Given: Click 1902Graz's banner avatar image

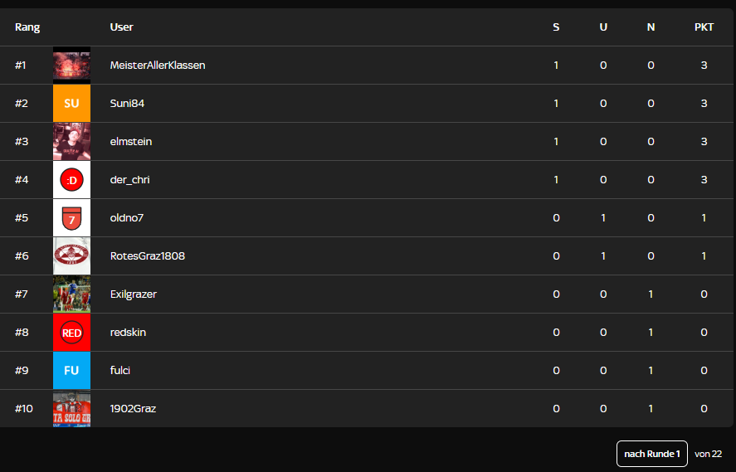Looking at the screenshot, I should pyautogui.click(x=71, y=409).
